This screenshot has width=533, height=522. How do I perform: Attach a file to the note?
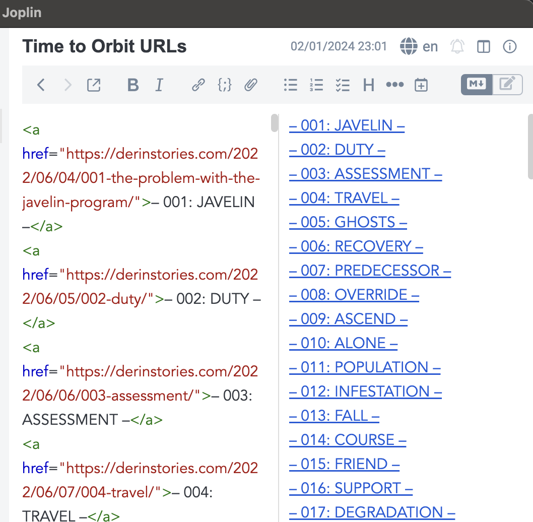point(250,85)
